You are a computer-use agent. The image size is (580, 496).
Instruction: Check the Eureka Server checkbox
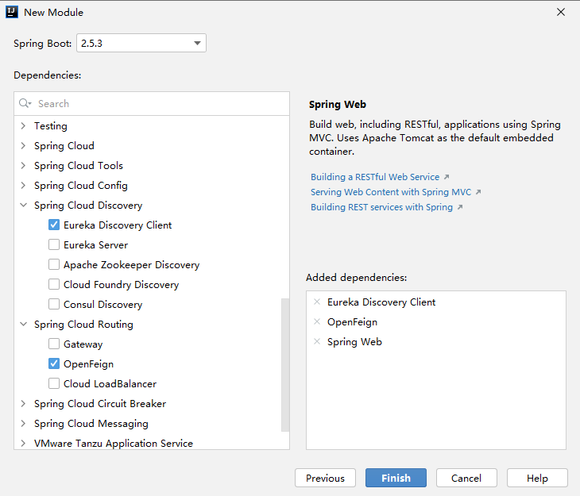[54, 244]
